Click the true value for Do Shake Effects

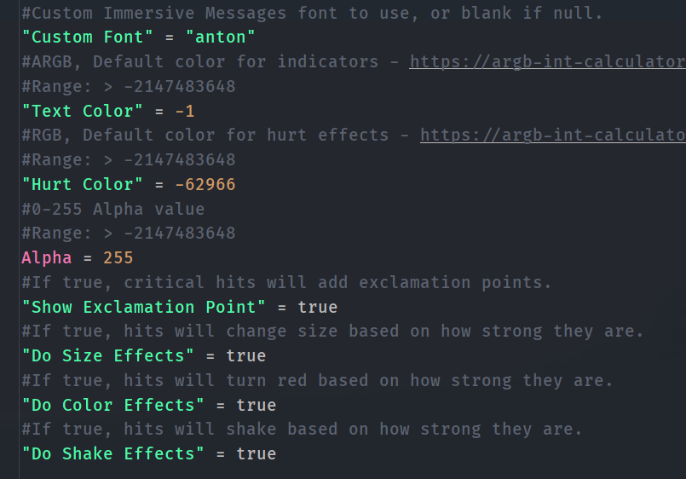pos(257,453)
